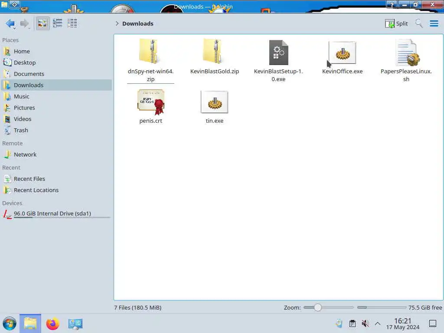Image resolution: width=444 pixels, height=333 pixels.
Task: Open the window menu icon in titlebar
Action: point(4,4)
